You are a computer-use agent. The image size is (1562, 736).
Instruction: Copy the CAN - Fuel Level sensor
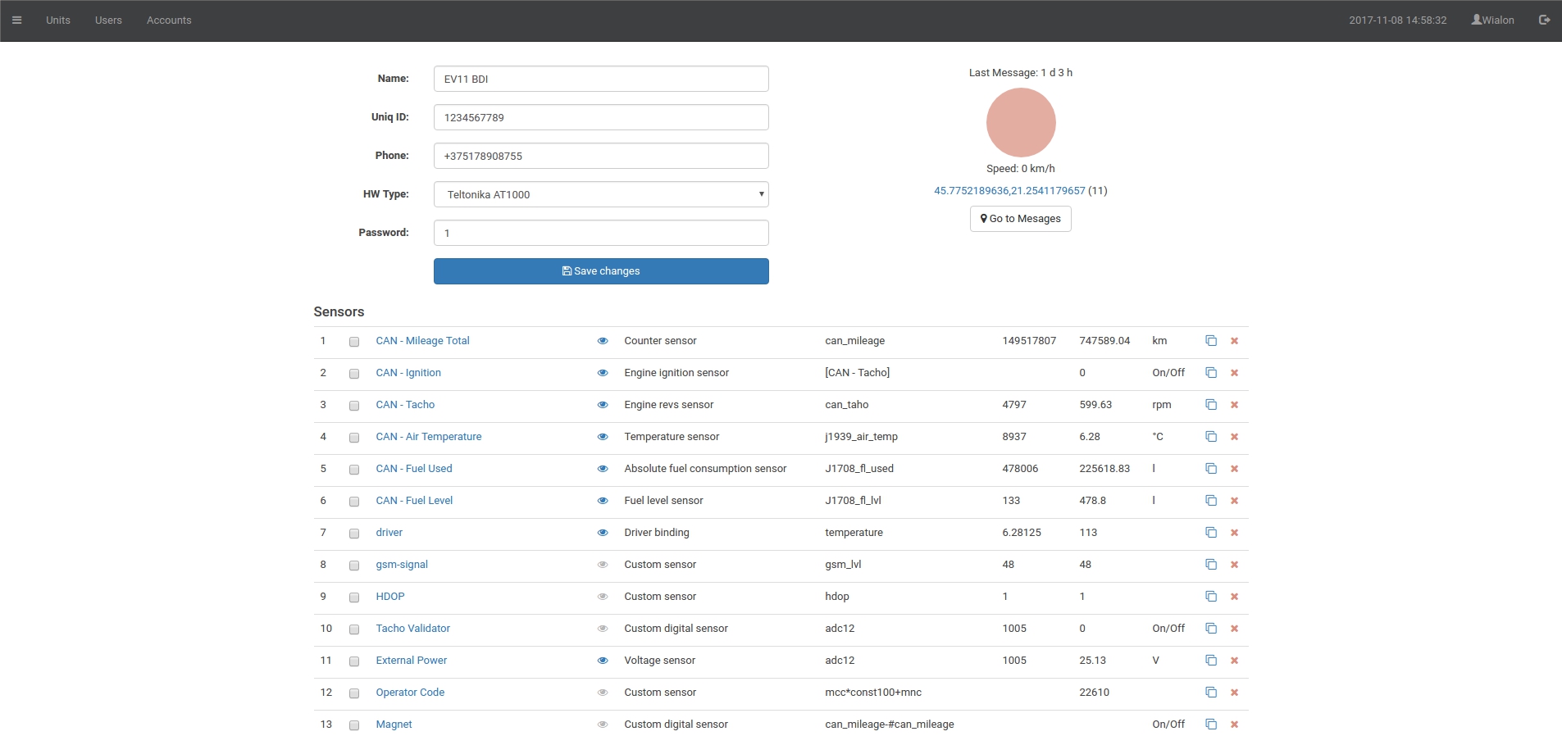(1210, 501)
